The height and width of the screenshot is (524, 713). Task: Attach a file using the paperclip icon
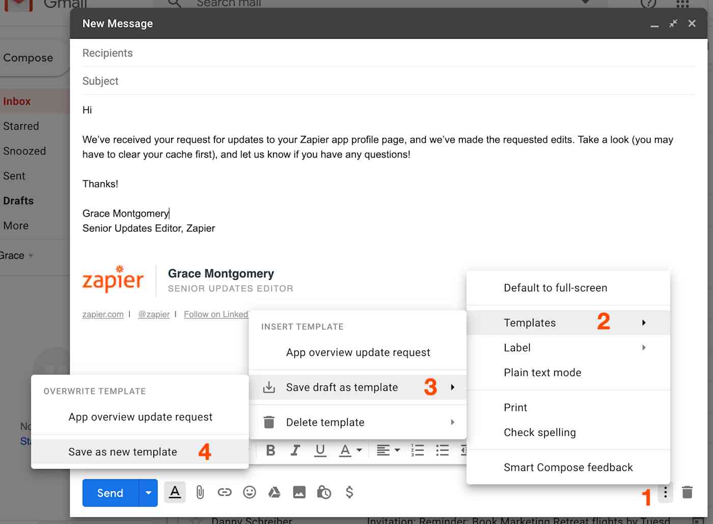[200, 492]
